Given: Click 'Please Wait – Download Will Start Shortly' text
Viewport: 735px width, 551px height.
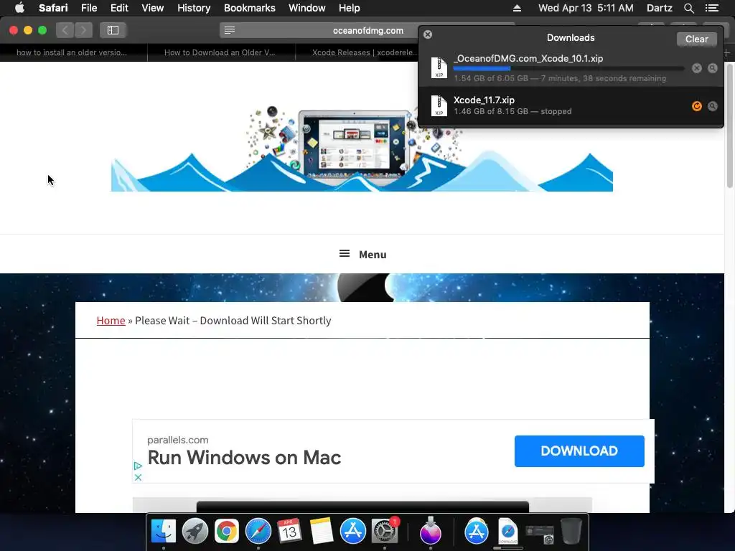Looking at the screenshot, I should [233, 321].
